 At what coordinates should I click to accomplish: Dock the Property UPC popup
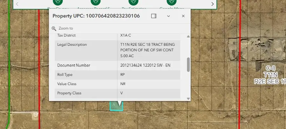click(154, 16)
